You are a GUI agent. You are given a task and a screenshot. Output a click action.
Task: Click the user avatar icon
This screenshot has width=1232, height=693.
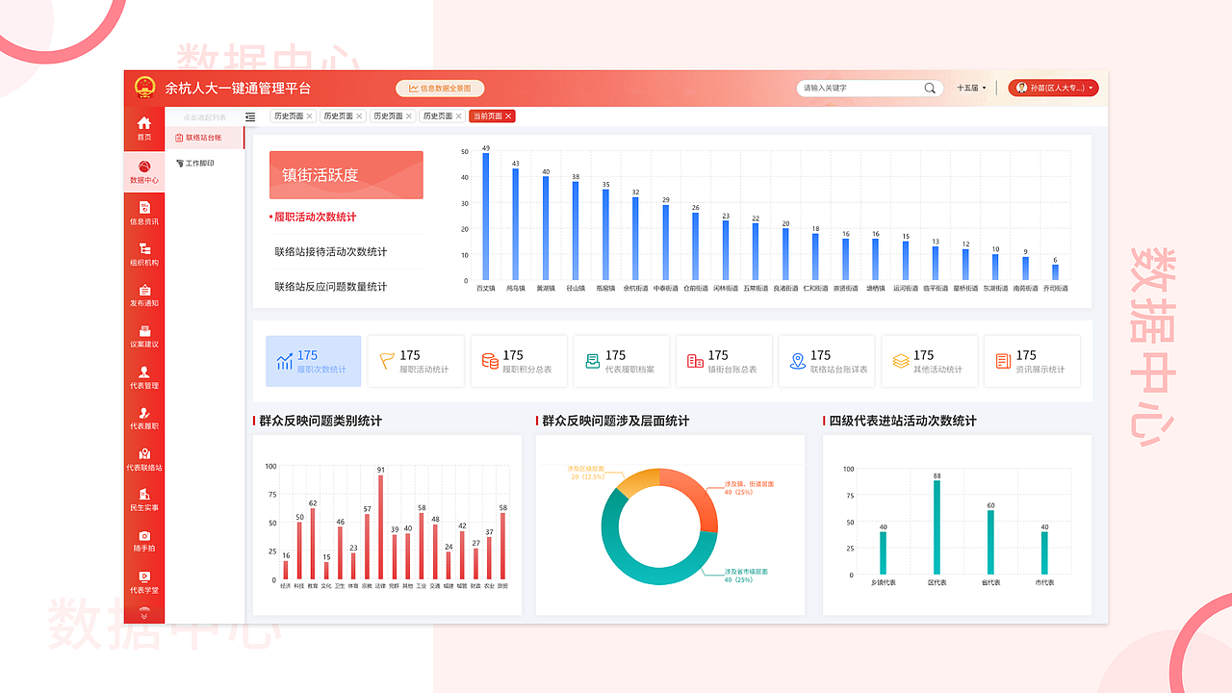click(x=1021, y=88)
